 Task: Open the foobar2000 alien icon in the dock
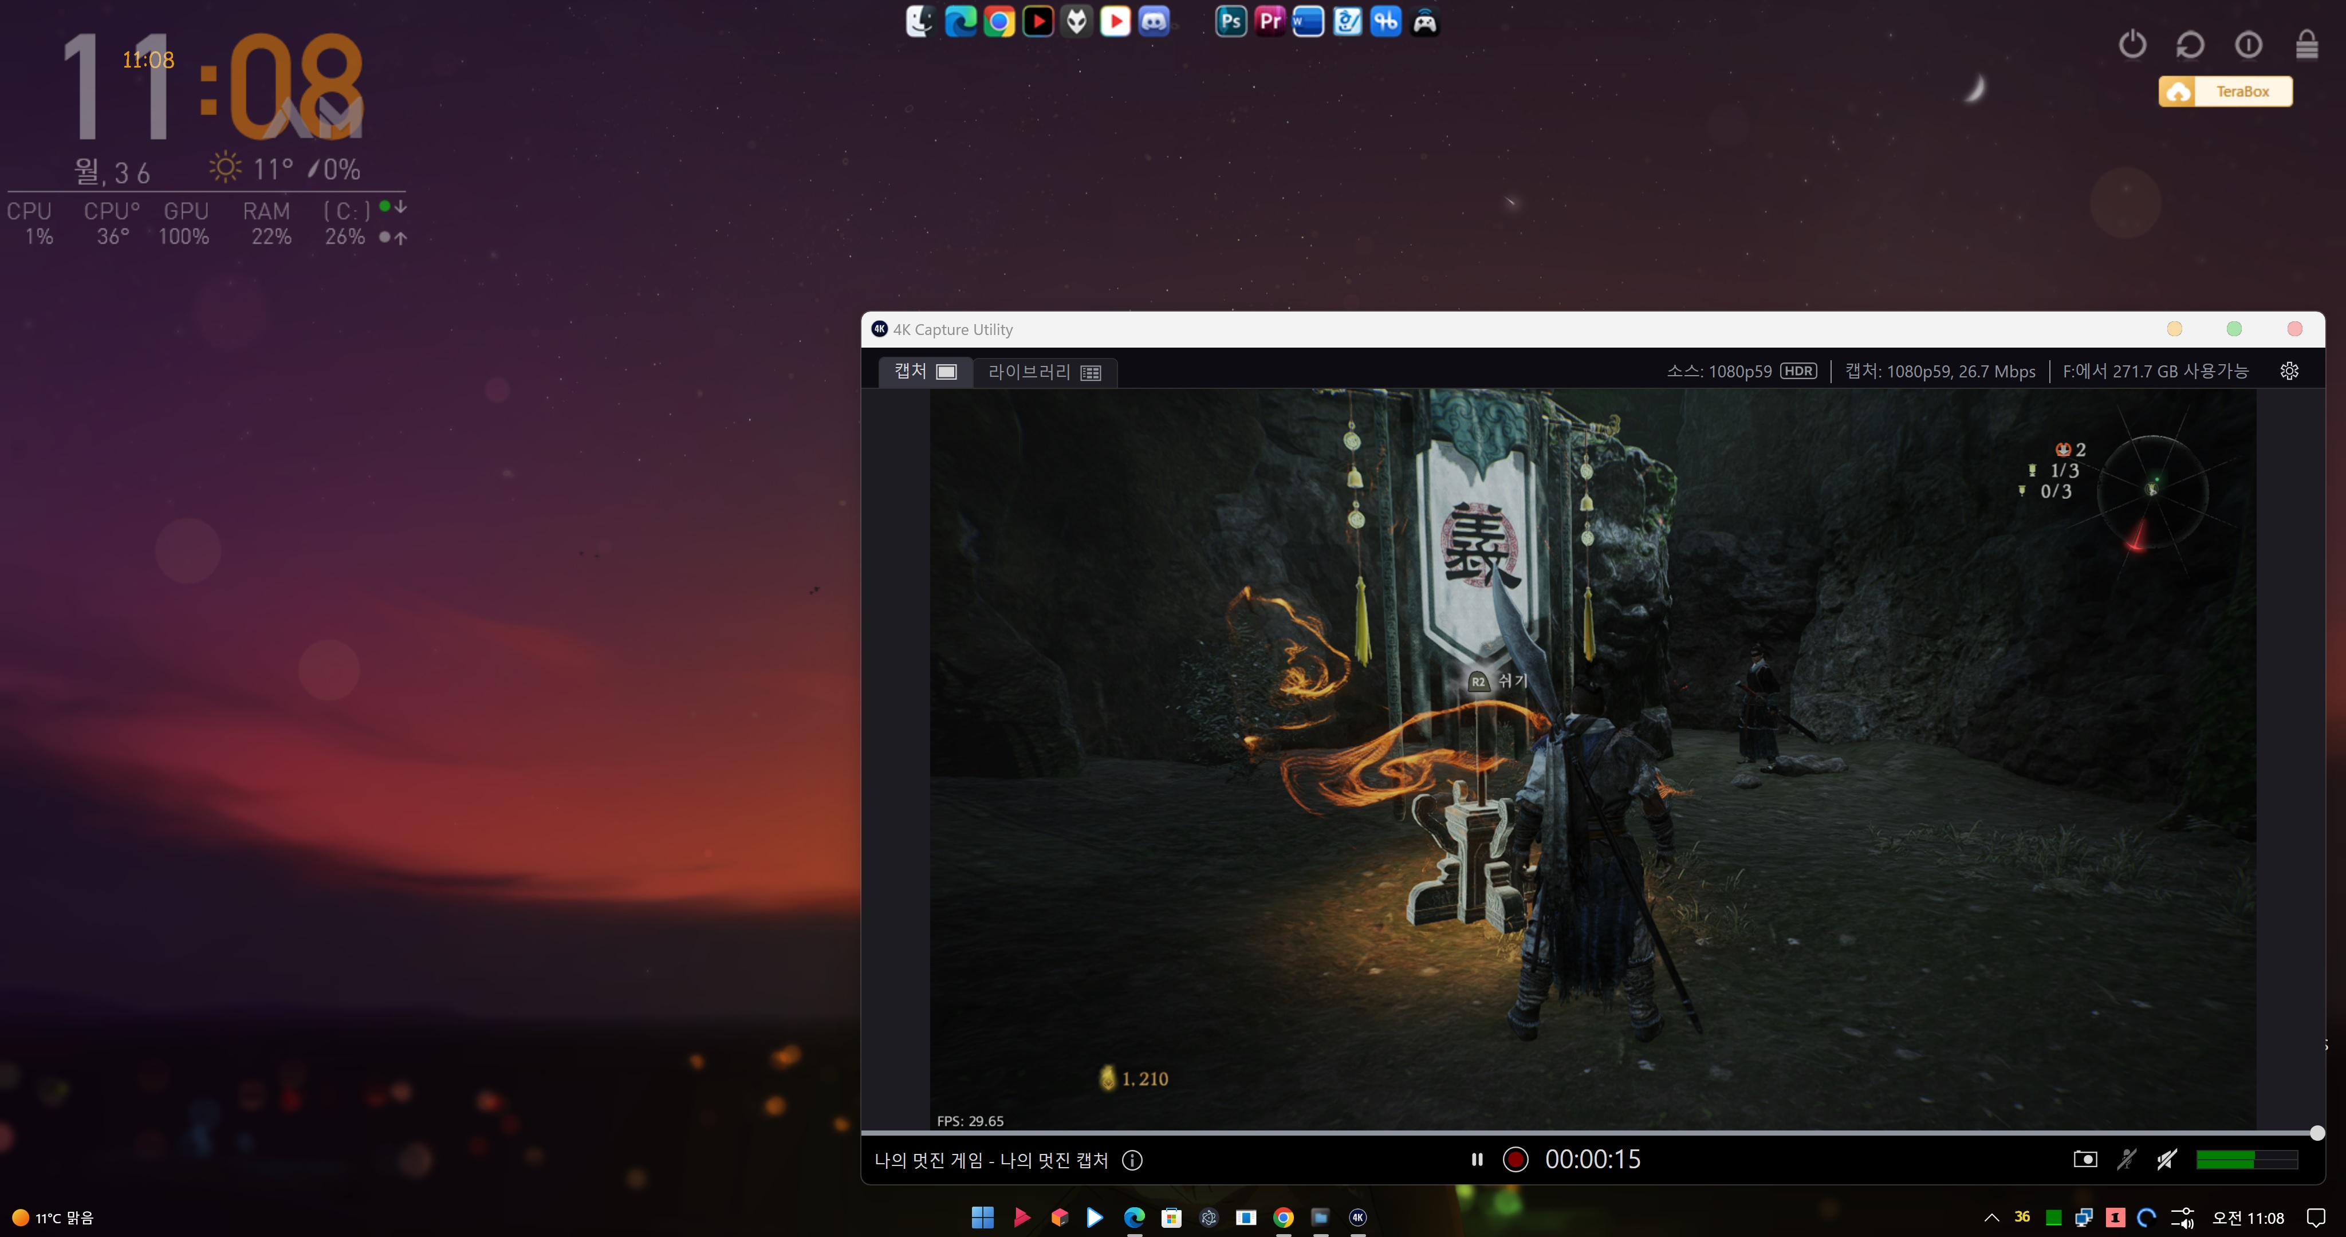(1076, 21)
